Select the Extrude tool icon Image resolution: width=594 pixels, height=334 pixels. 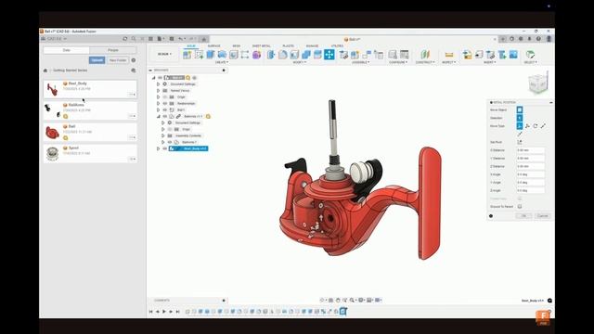[x=211, y=55]
